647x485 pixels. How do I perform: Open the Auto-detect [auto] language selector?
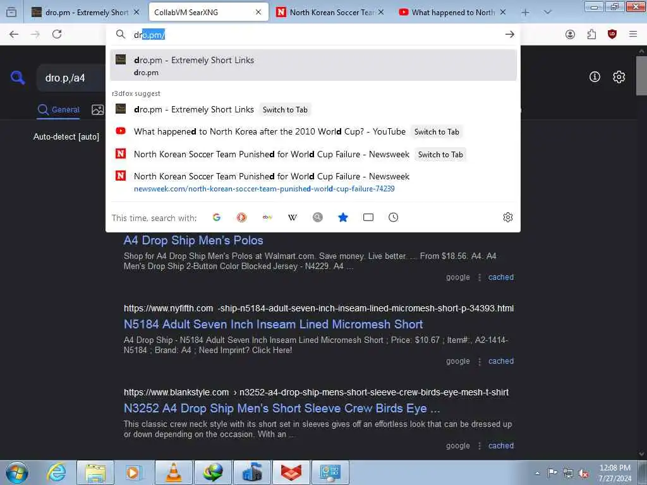(66, 136)
